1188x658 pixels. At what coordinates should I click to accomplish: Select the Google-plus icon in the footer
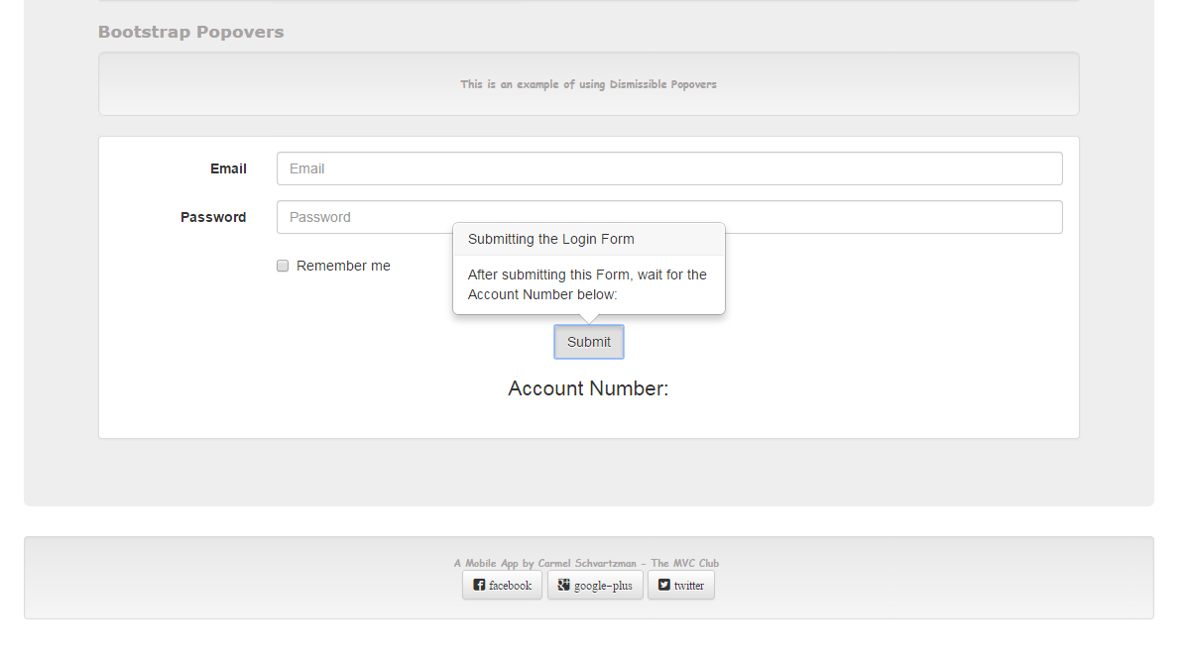pyautogui.click(x=563, y=585)
